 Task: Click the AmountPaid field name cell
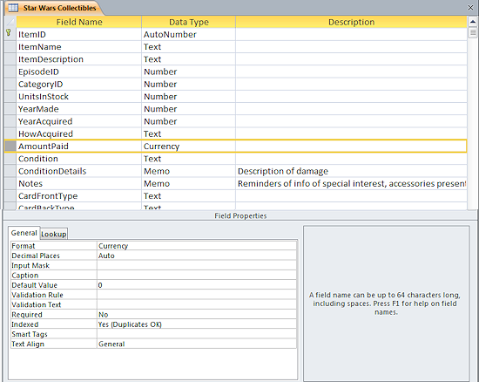coord(79,147)
